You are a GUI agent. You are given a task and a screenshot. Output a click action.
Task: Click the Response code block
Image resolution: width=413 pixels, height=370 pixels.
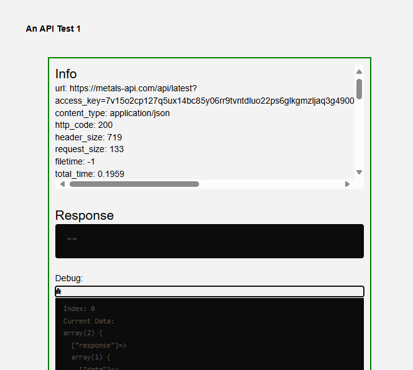click(x=210, y=241)
